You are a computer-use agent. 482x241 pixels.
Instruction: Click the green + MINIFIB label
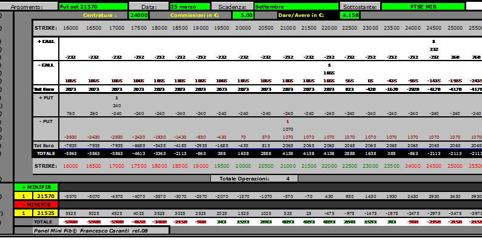(36, 187)
